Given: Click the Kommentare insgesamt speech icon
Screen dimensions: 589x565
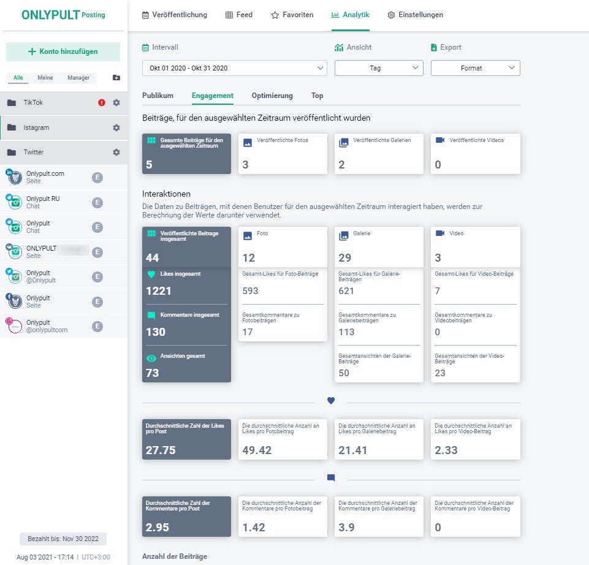Looking at the screenshot, I should pyautogui.click(x=151, y=315).
